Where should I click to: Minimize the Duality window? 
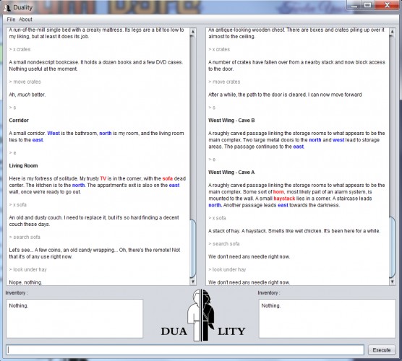click(354, 5)
